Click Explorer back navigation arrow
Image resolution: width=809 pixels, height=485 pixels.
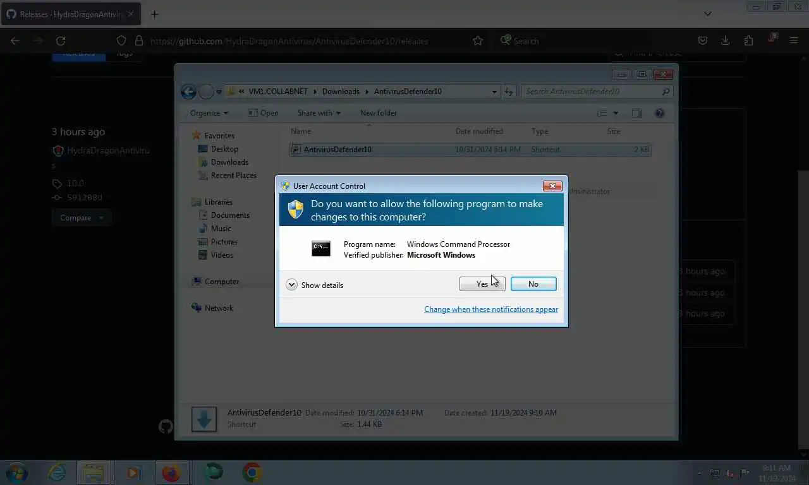coord(188,92)
